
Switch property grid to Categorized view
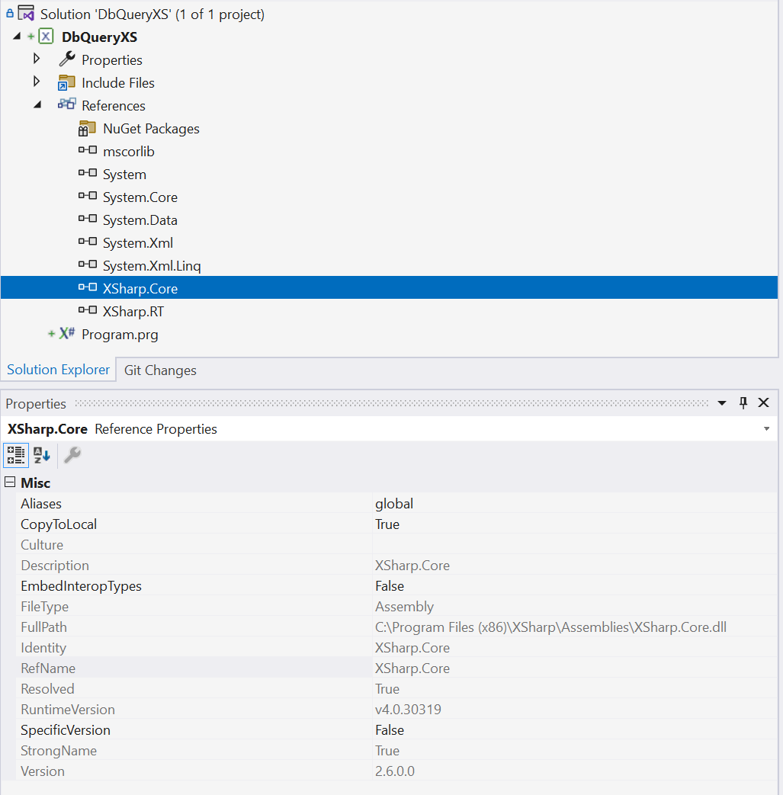(16, 455)
